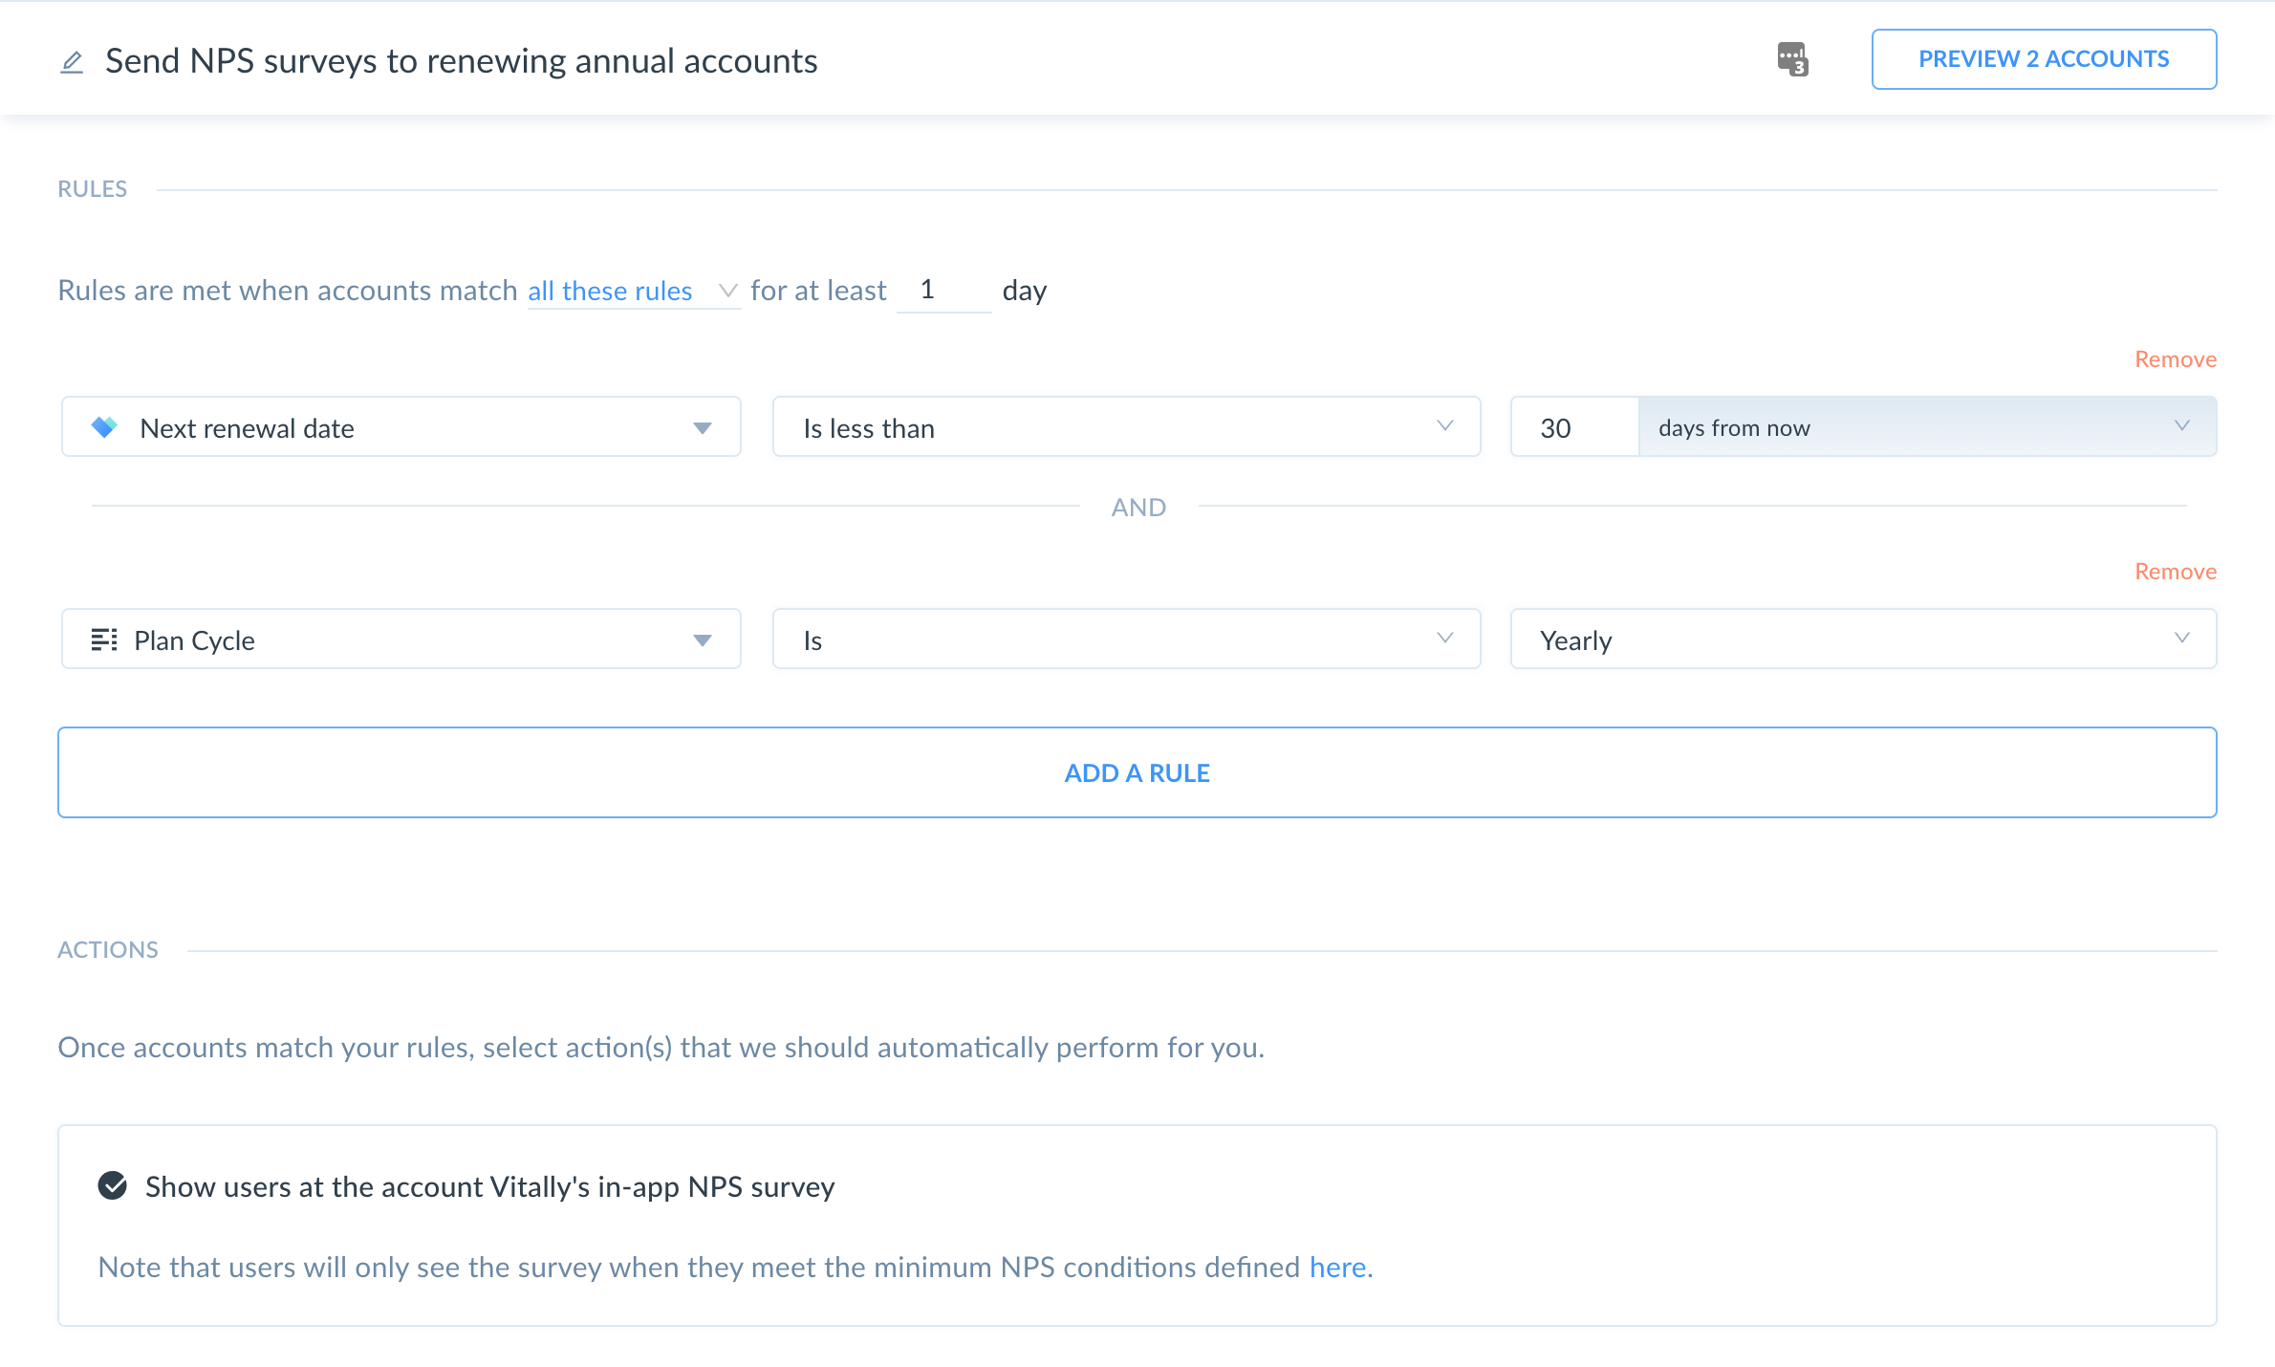Open the Yearly value dropdown
This screenshot has height=1367, width=2275.
pyautogui.click(x=1862, y=640)
